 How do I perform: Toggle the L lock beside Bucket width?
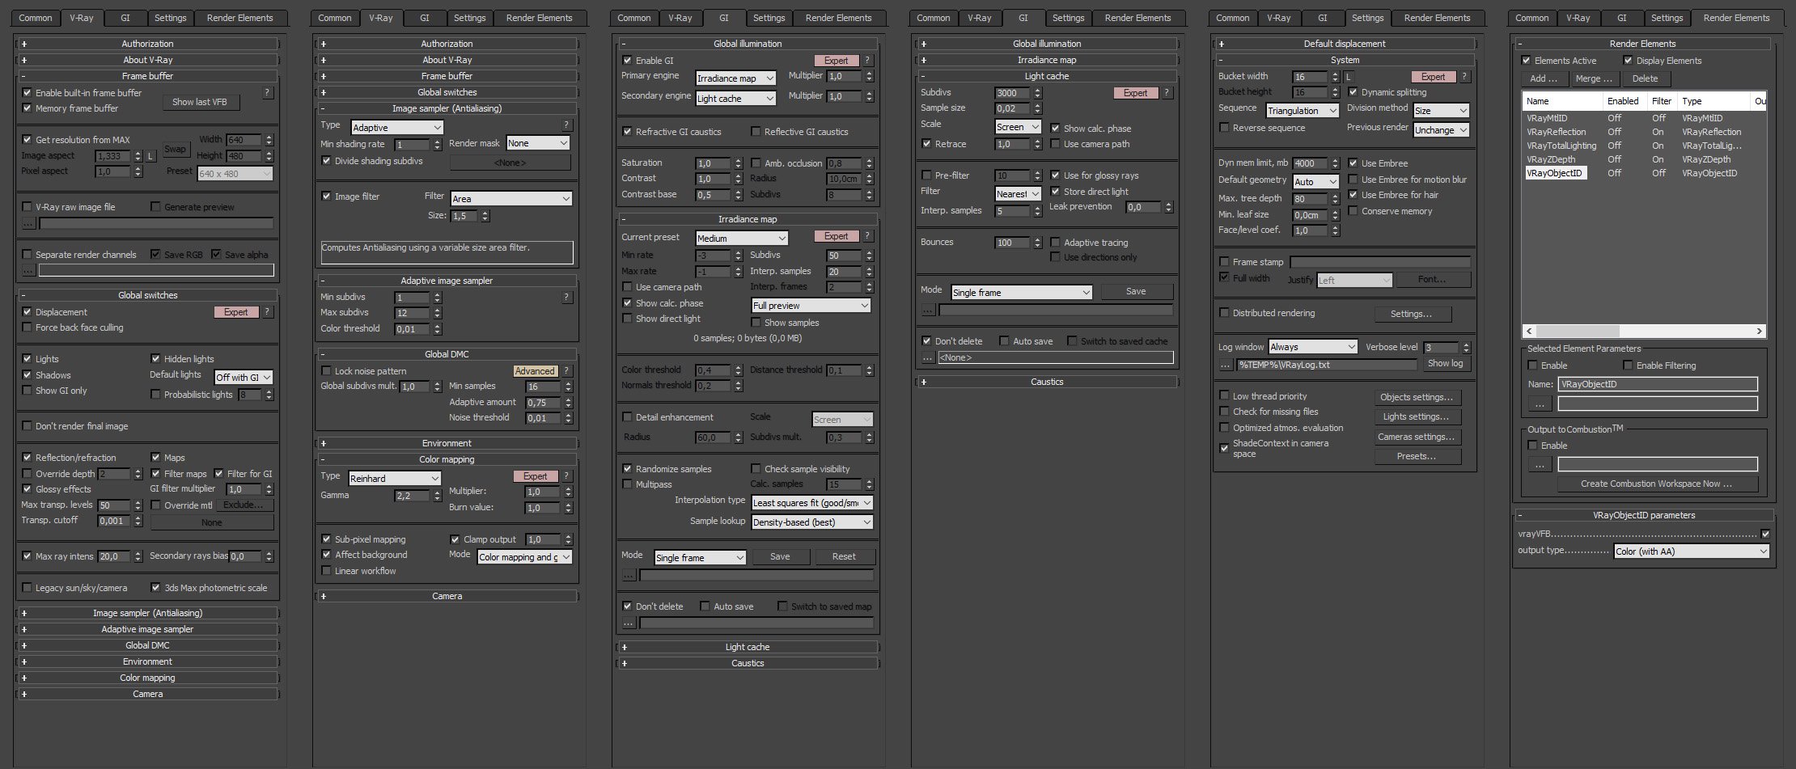[1349, 77]
